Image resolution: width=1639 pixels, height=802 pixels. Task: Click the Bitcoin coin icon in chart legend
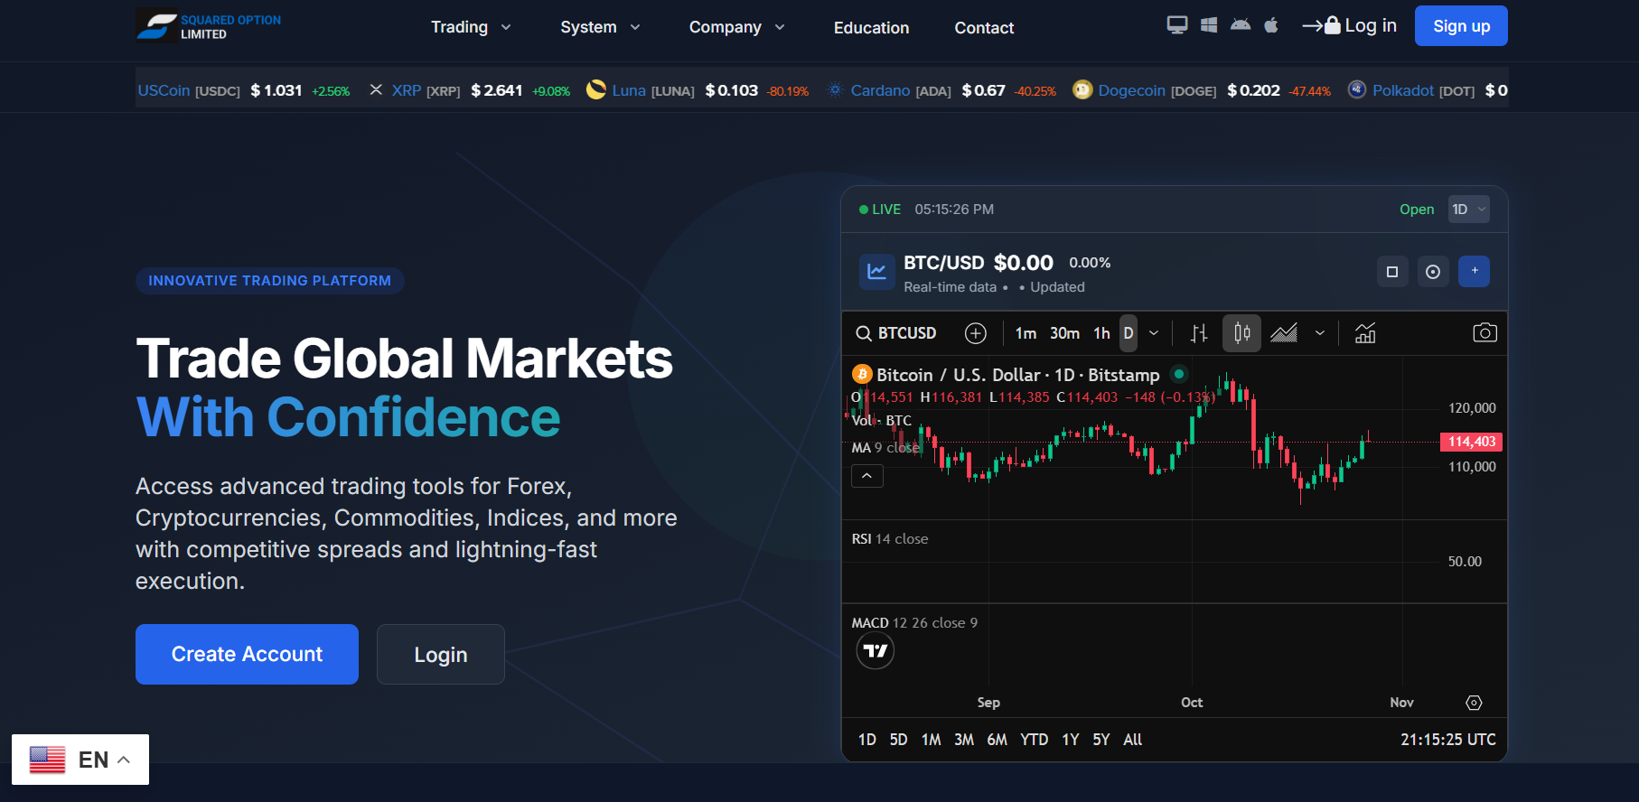pos(862,375)
